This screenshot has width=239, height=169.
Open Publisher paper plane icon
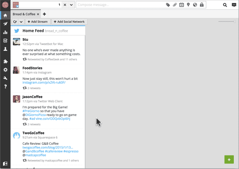point(5,24)
